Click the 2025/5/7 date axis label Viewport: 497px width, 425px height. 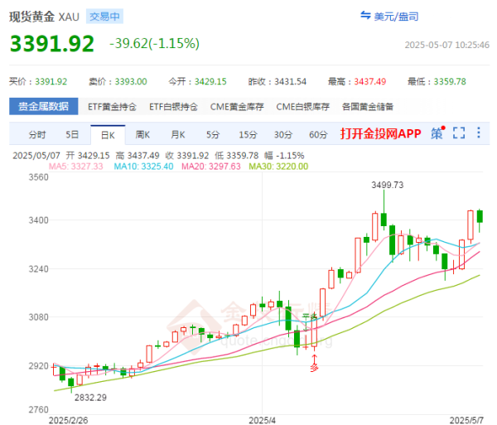coord(466,420)
